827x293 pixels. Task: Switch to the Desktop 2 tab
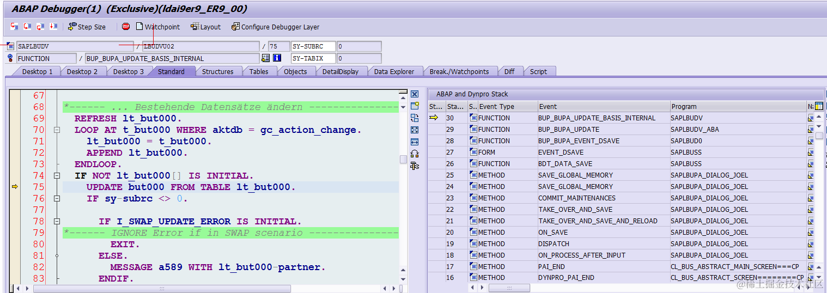[82, 71]
